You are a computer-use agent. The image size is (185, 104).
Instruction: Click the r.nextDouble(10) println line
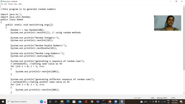click(34, 48)
